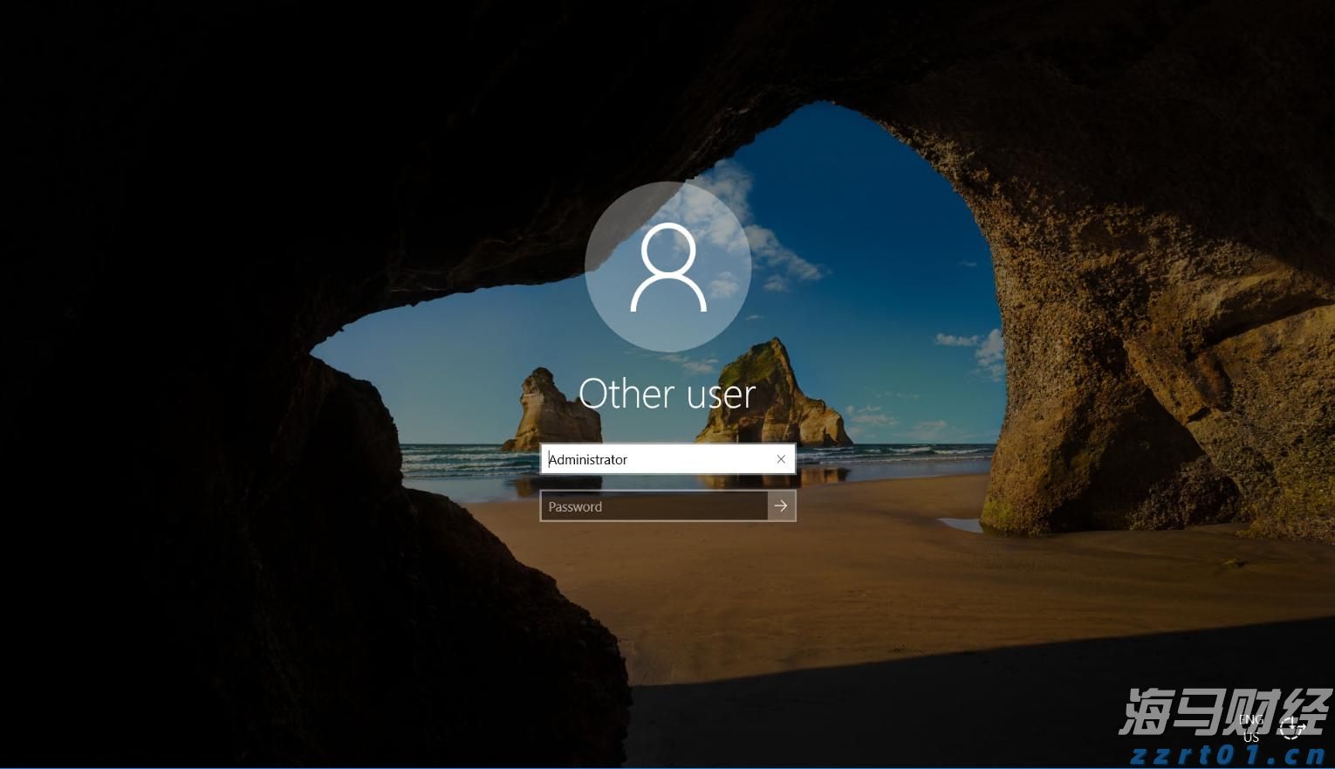Clear the username with the X icon

coord(781,459)
